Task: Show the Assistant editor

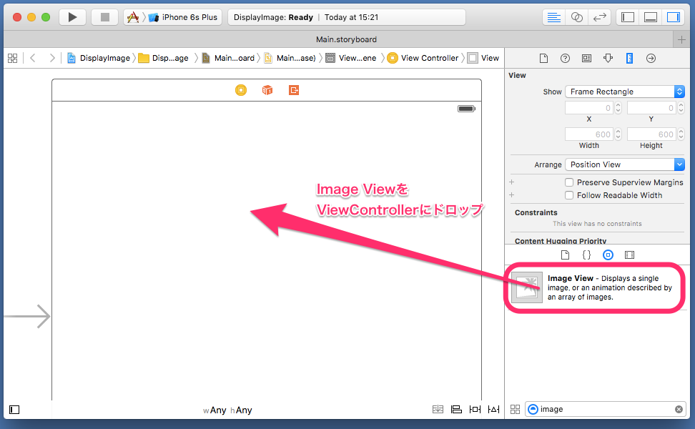Action: point(576,17)
